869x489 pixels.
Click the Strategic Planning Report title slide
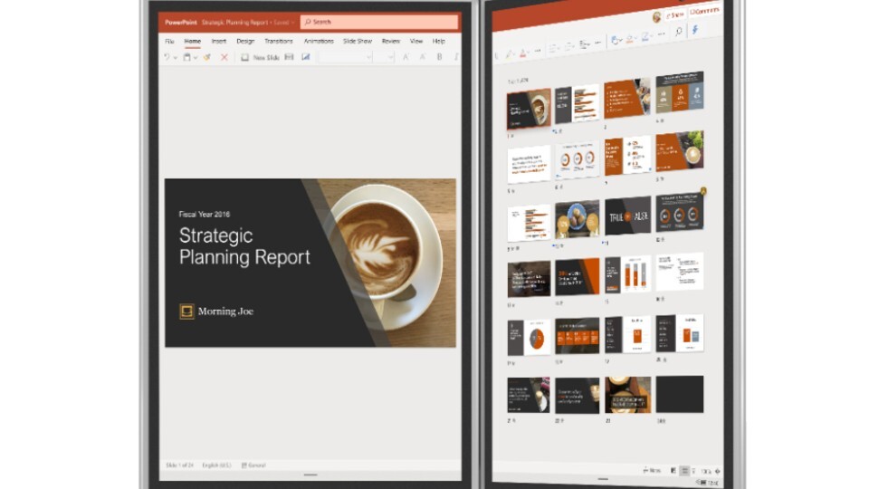310,263
